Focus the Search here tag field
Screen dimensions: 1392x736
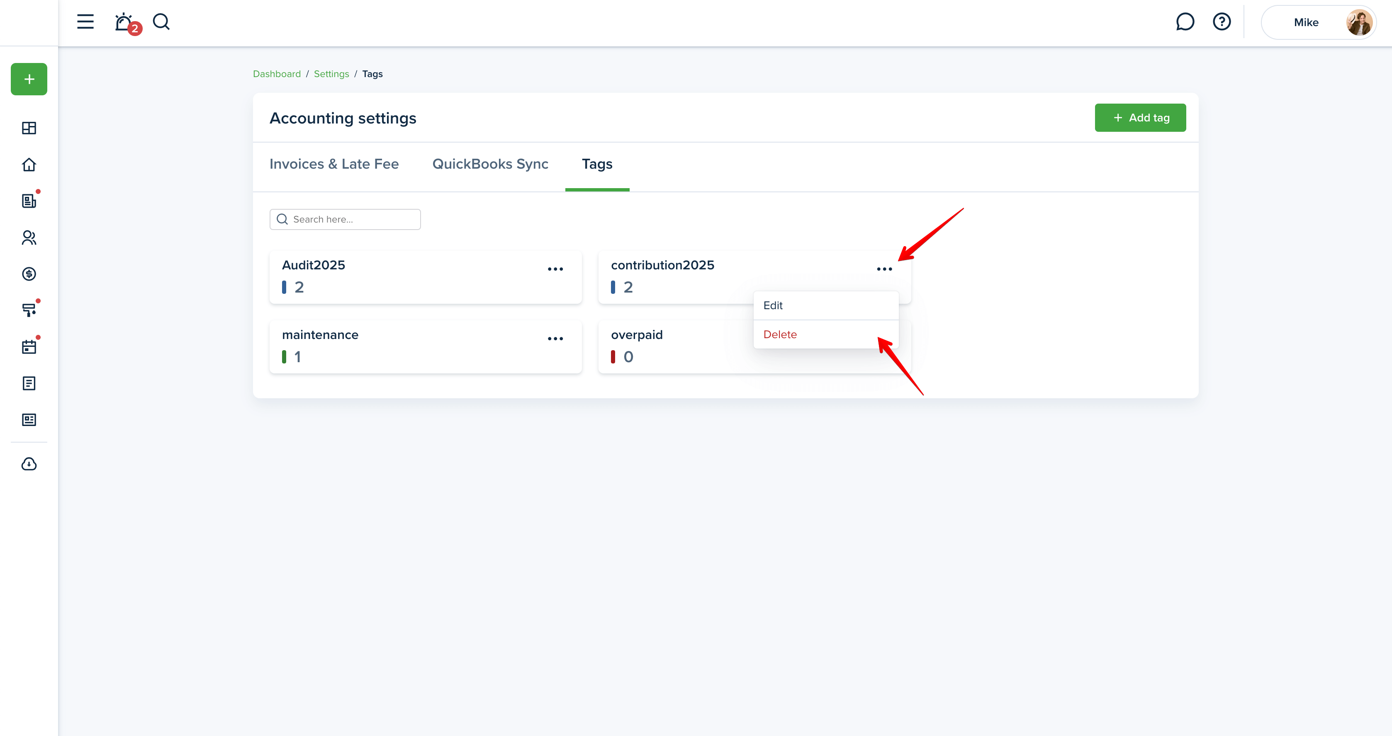pos(345,219)
